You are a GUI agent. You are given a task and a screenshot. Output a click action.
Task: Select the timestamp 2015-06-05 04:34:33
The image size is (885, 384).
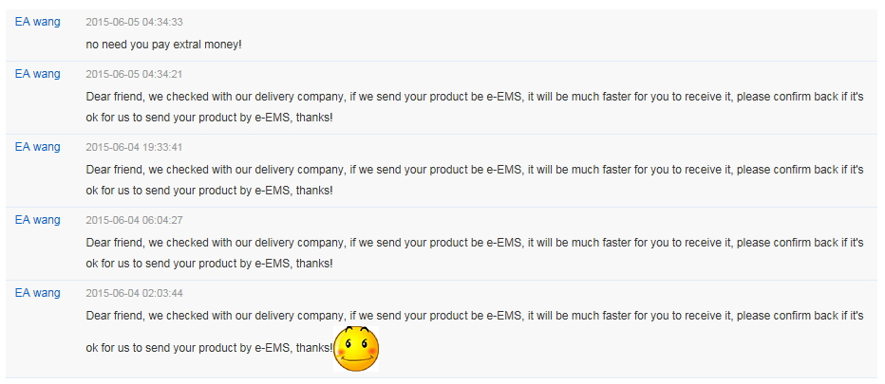(134, 23)
